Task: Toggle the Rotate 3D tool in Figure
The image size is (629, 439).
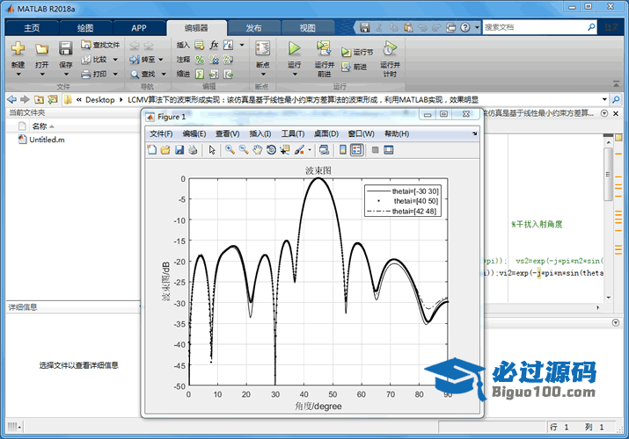Action: tap(271, 150)
